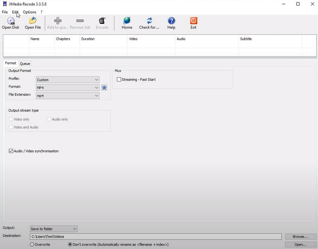Click the Remove Job minus icon
The image size is (318, 249).
tap(80, 21)
